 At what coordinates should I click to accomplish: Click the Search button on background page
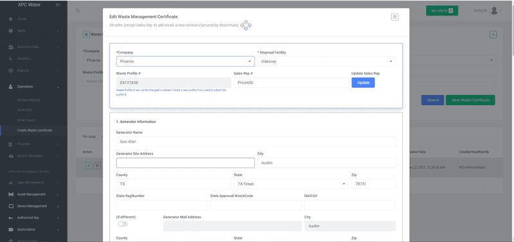pyautogui.click(x=432, y=100)
